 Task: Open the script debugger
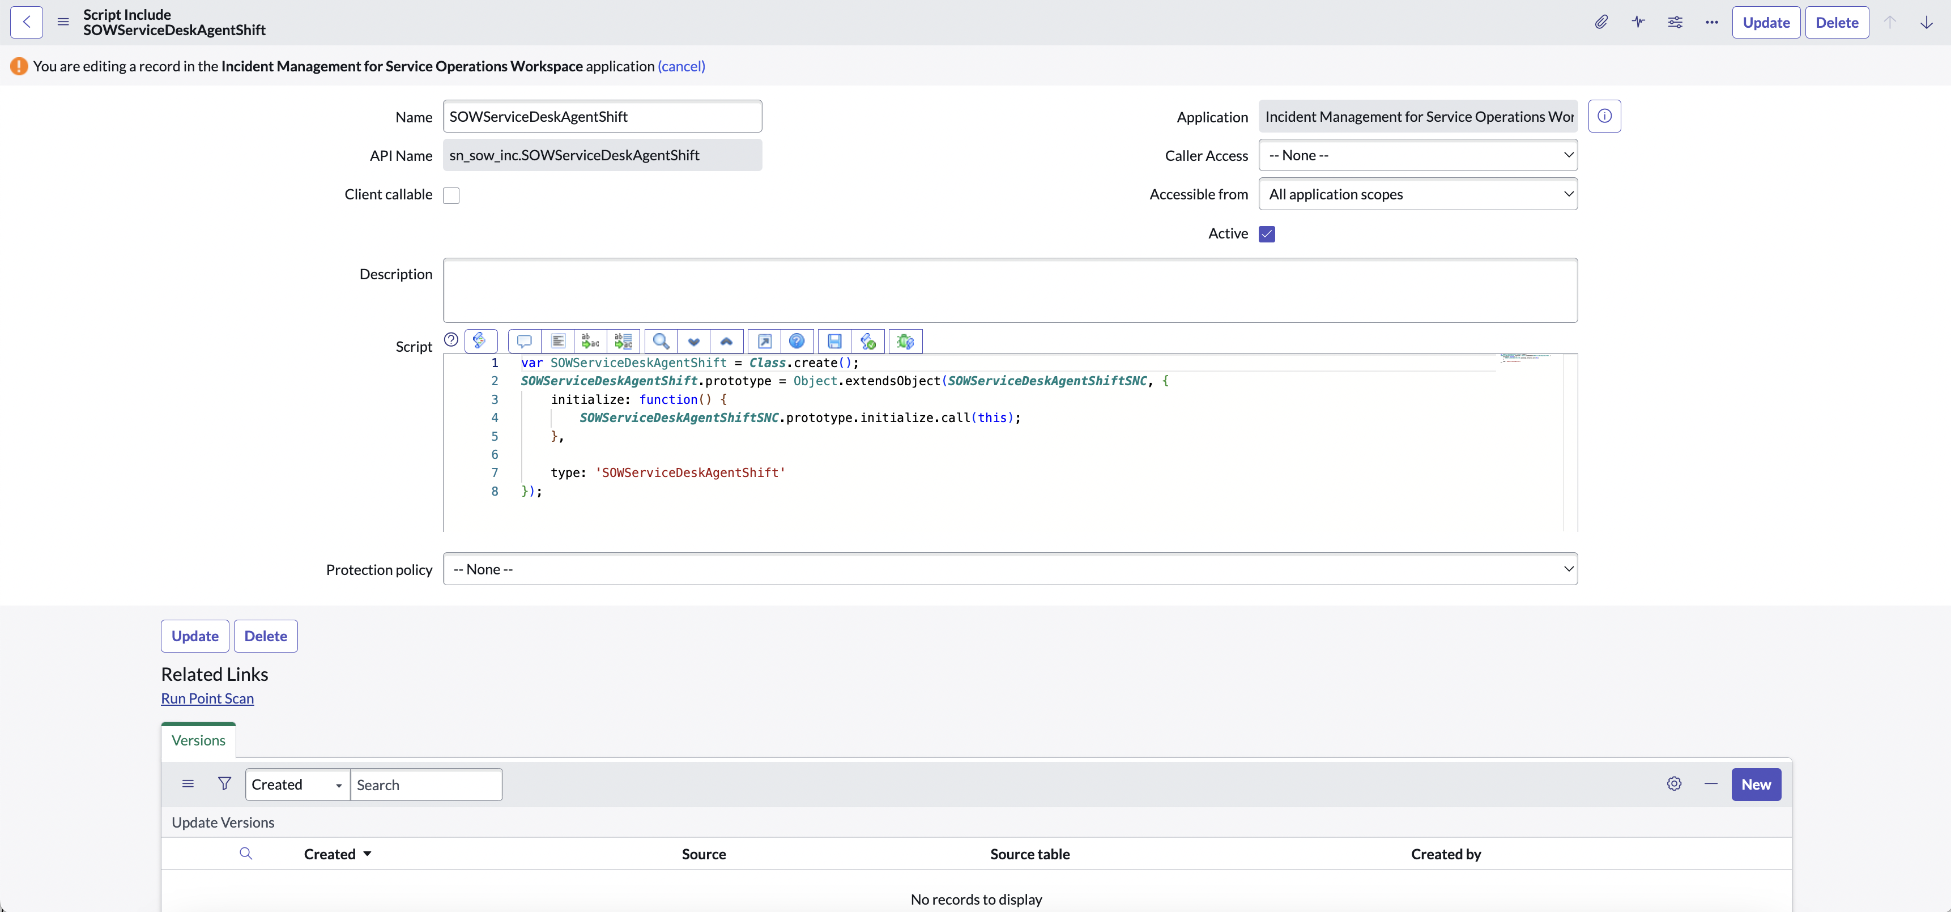tap(905, 341)
